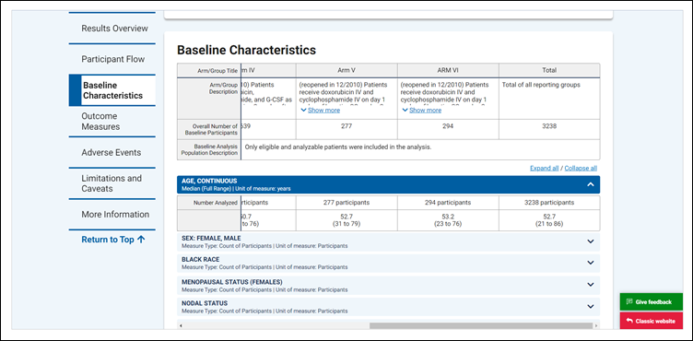
Task: Expand Arm V description chevron icon
Action: (x=303, y=110)
